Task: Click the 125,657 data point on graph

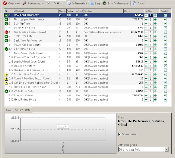Action: (x=63, y=129)
